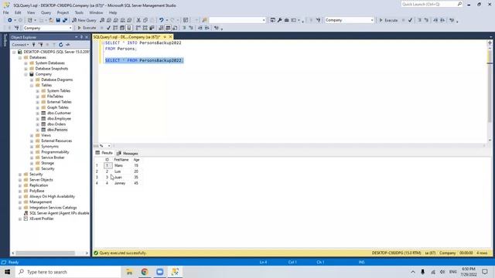Collapse the Company database node
495x278 pixels.
26,74
